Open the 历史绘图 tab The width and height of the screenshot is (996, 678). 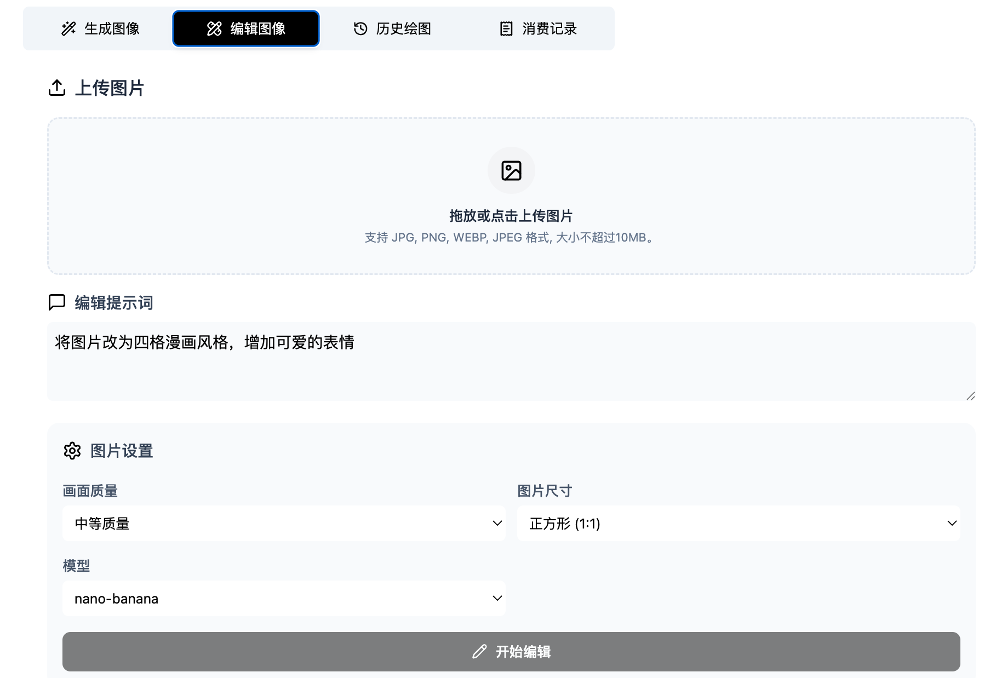tap(392, 28)
